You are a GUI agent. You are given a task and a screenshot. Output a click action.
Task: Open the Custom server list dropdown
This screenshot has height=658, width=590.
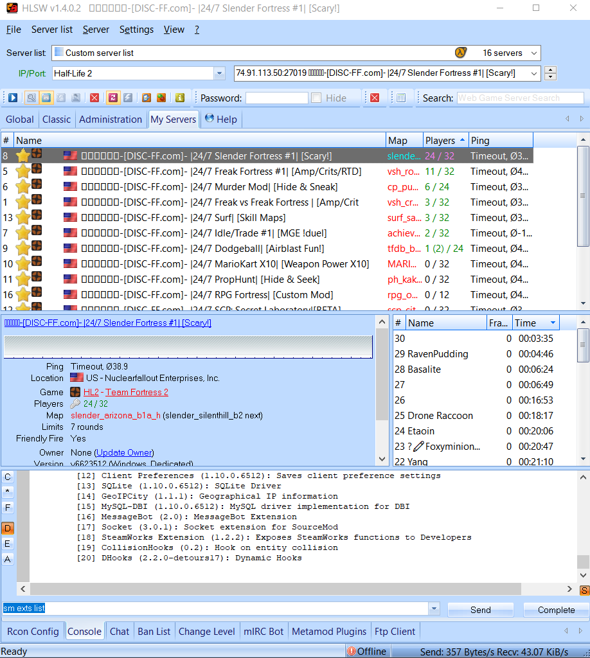pyautogui.click(x=534, y=53)
